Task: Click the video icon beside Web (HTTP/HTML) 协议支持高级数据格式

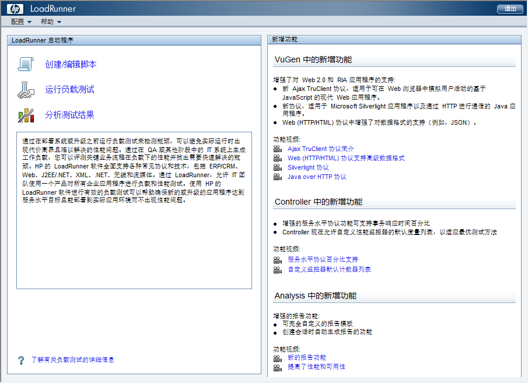Action: click(278, 158)
